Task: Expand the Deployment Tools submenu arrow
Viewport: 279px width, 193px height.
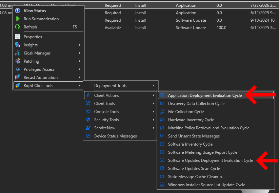Action: (153, 85)
